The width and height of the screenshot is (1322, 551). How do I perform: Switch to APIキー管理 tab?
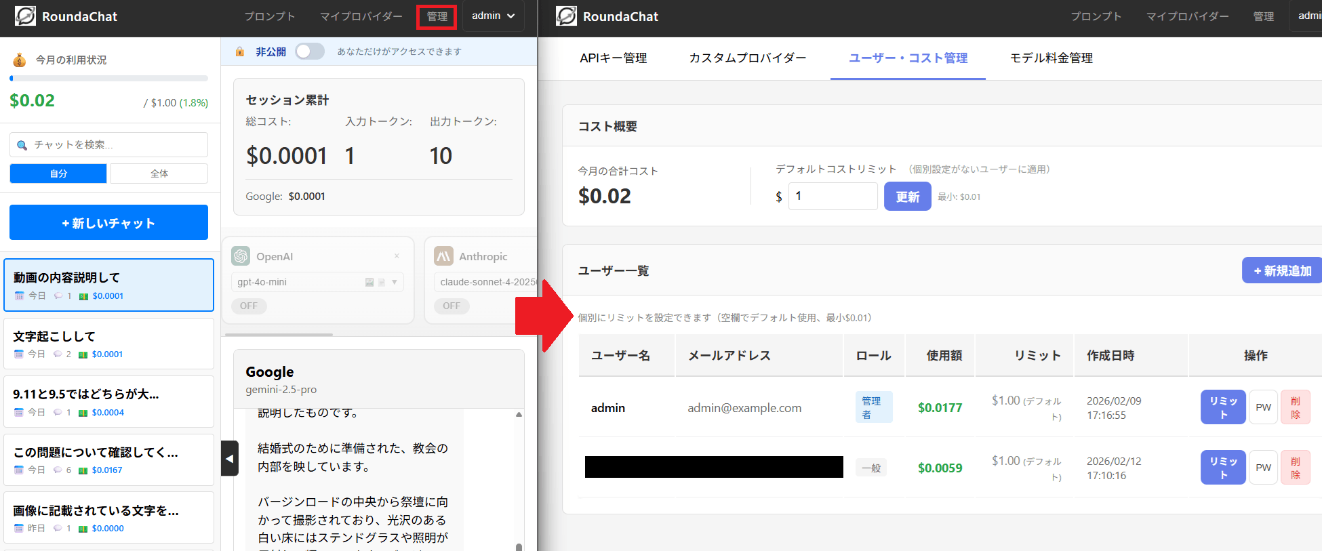pos(614,58)
